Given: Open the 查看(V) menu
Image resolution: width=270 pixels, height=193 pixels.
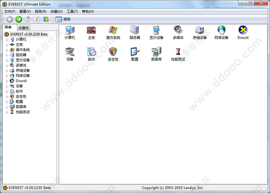Looking at the screenshot, I should 25,11.
